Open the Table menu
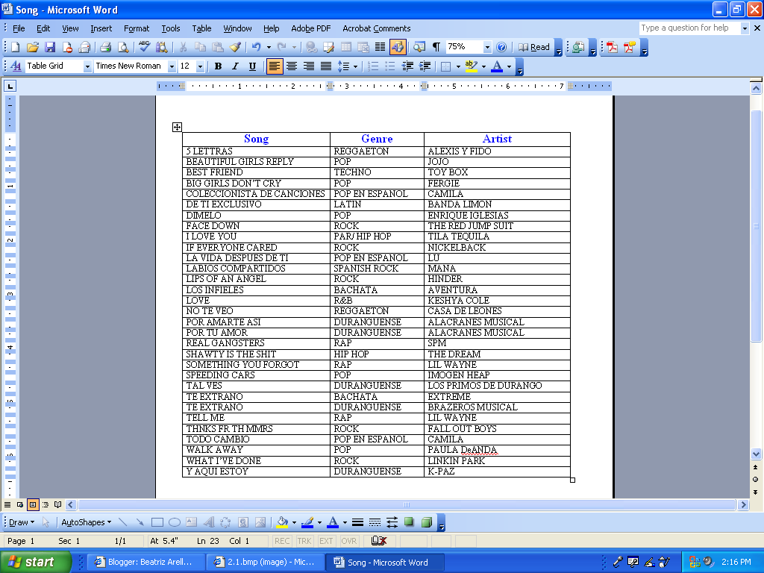Viewport: 764px width, 573px height. tap(201, 28)
